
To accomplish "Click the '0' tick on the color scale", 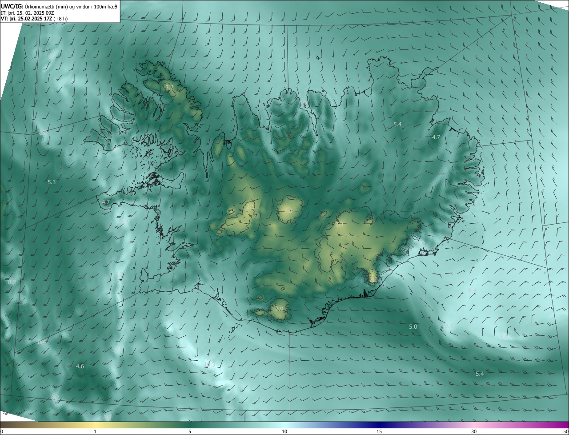I will pyautogui.click(x=2, y=431).
